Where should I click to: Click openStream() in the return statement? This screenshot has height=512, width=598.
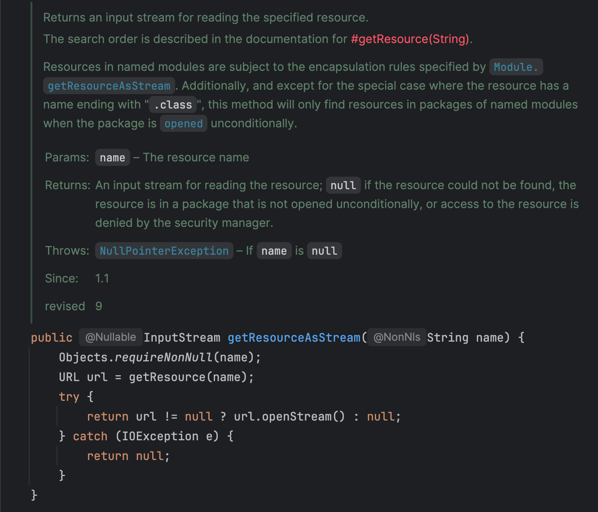[x=303, y=417]
